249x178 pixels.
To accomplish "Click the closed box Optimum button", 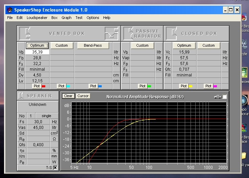I will [184, 45].
